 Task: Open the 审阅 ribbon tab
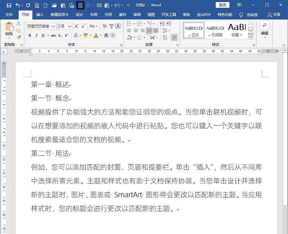136,15
